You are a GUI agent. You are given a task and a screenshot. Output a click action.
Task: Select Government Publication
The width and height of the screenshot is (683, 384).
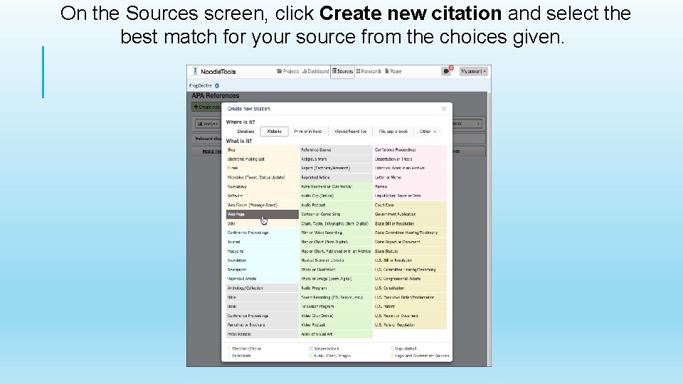point(410,214)
